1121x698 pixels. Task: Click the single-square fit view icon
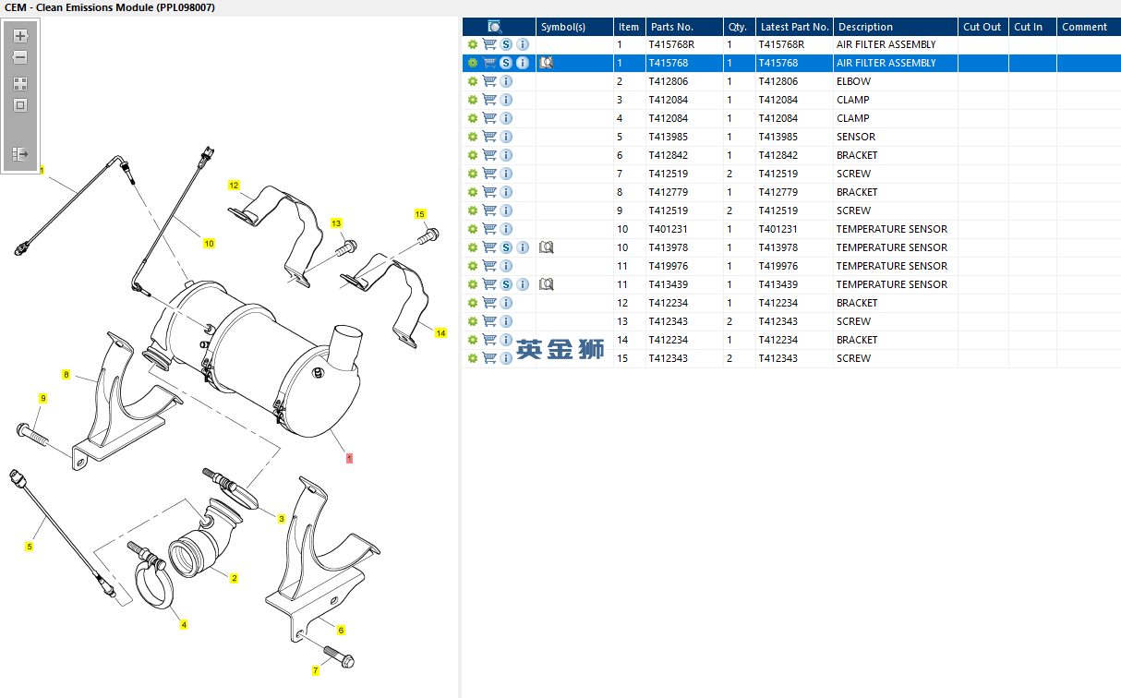(x=20, y=105)
